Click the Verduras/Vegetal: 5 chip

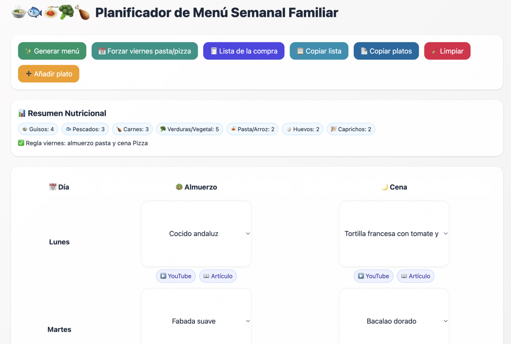[189, 129]
